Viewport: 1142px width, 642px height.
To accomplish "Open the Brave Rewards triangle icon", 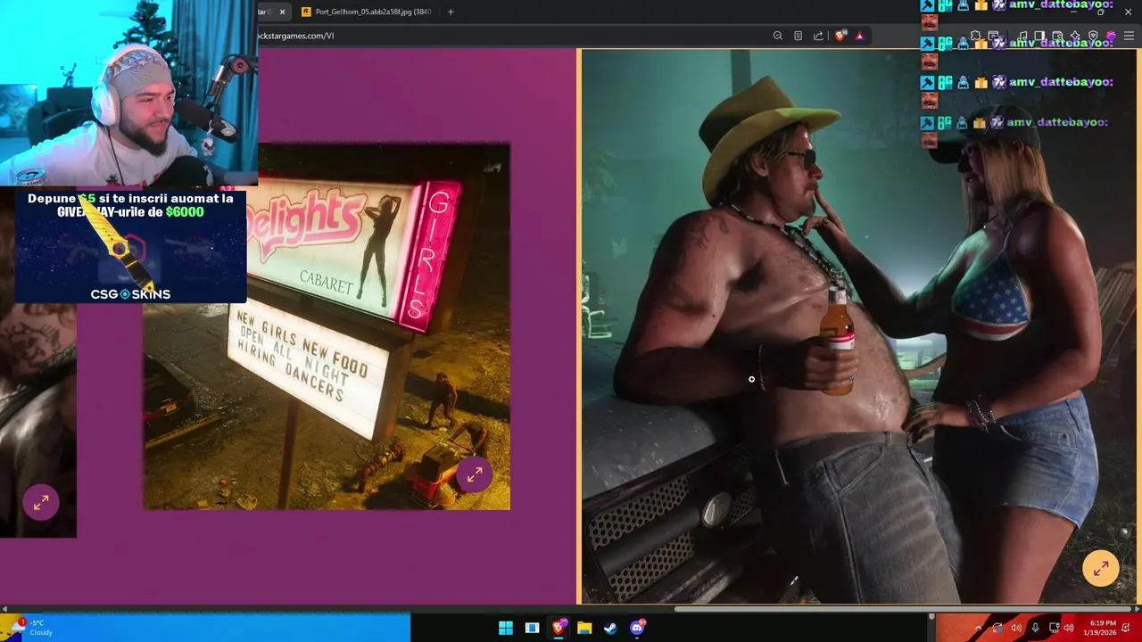I will (859, 36).
